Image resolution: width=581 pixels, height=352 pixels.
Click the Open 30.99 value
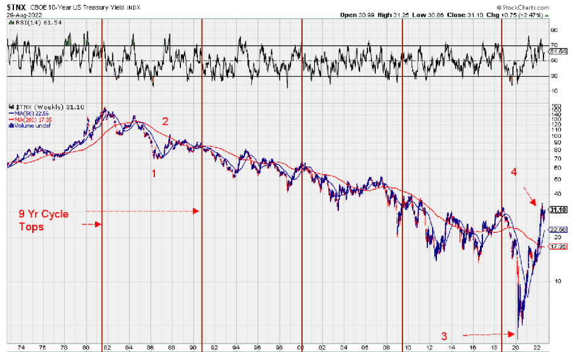point(357,15)
